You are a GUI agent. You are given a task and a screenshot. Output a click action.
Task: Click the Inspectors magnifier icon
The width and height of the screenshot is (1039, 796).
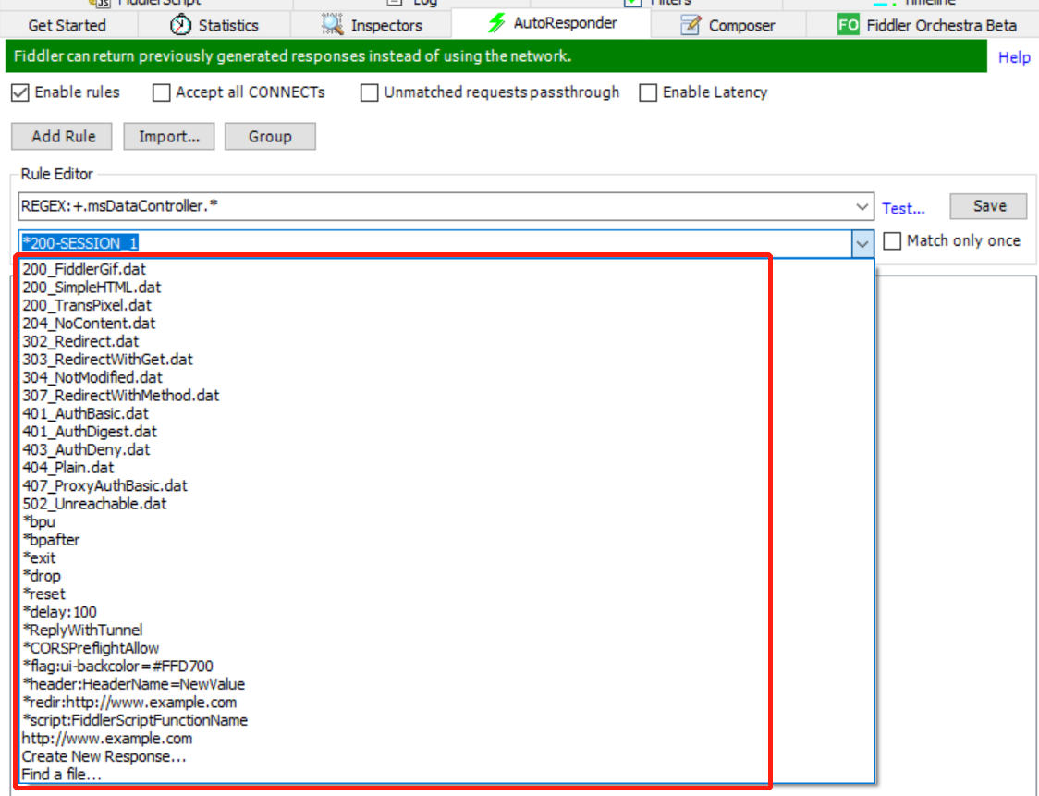332,25
